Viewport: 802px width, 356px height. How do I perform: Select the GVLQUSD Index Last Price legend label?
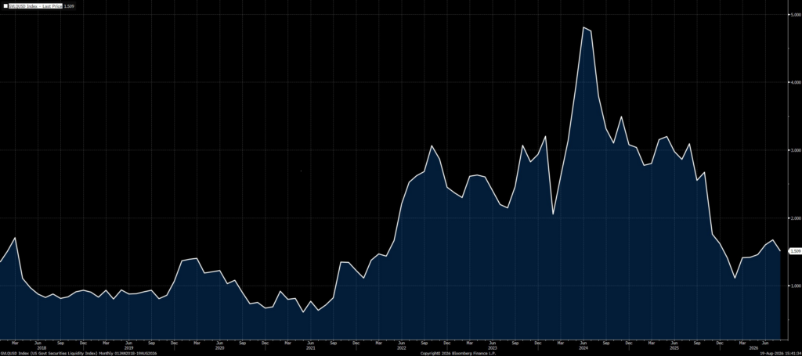[34, 6]
